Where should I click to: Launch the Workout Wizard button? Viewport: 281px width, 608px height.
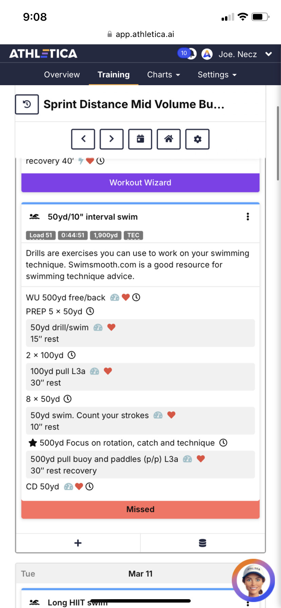point(140,183)
